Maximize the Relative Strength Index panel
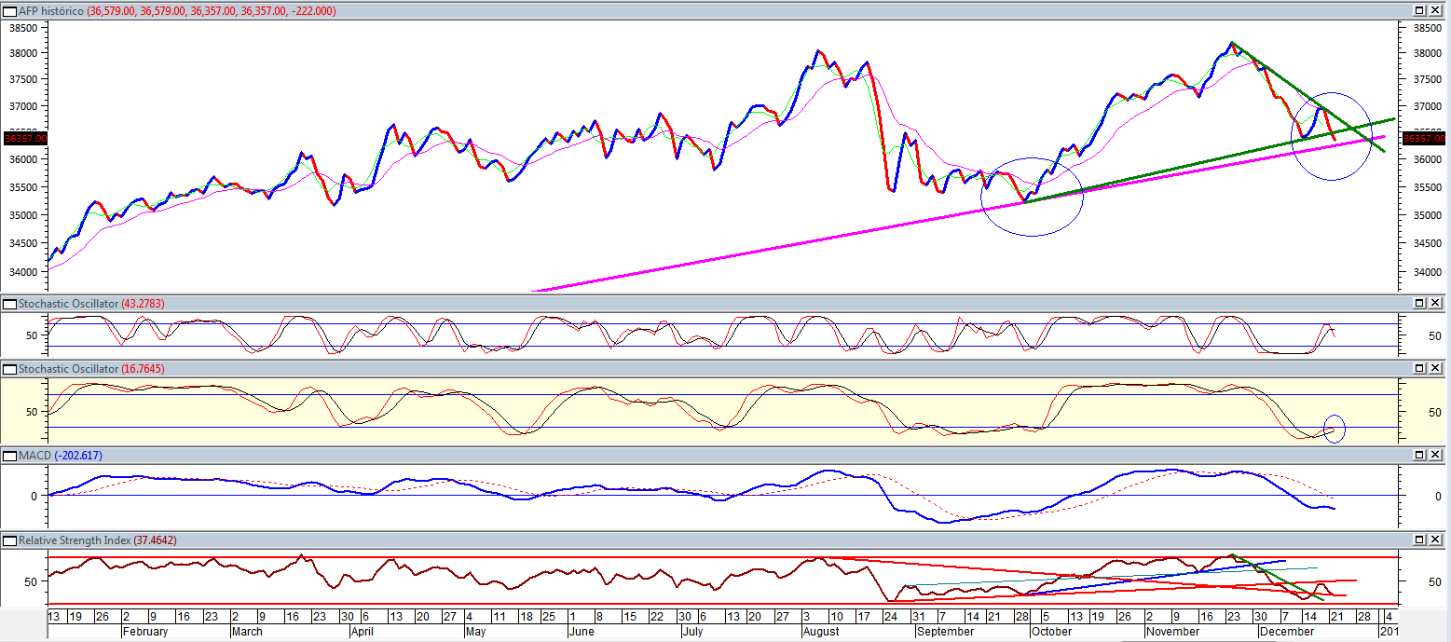The height and width of the screenshot is (642, 1451). pos(1419,540)
